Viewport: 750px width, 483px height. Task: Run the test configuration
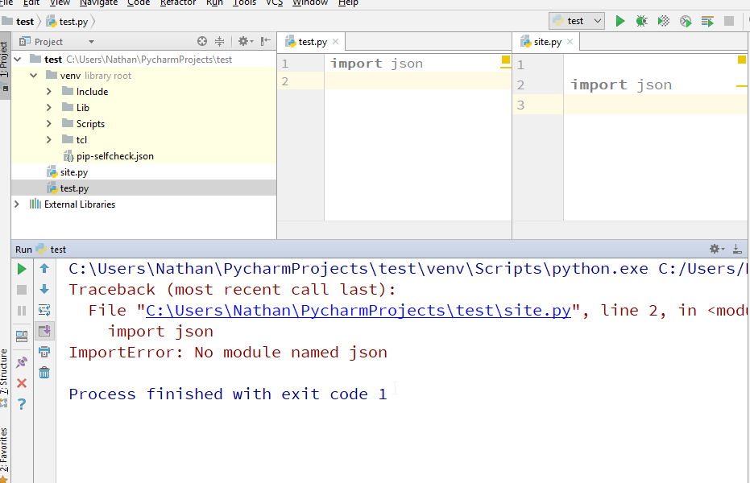pos(619,21)
